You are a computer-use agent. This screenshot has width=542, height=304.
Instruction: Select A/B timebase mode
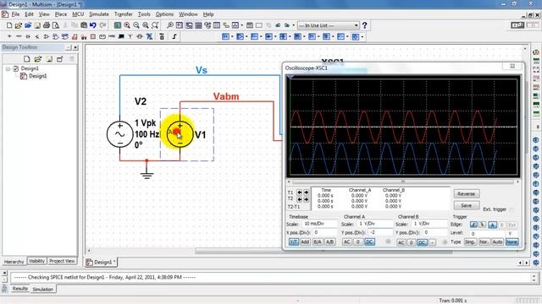tap(329, 242)
